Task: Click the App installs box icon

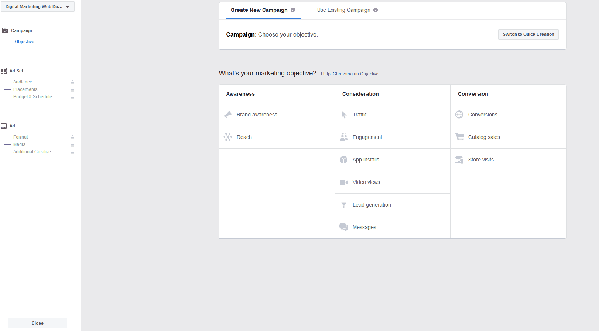Action: pyautogui.click(x=344, y=160)
